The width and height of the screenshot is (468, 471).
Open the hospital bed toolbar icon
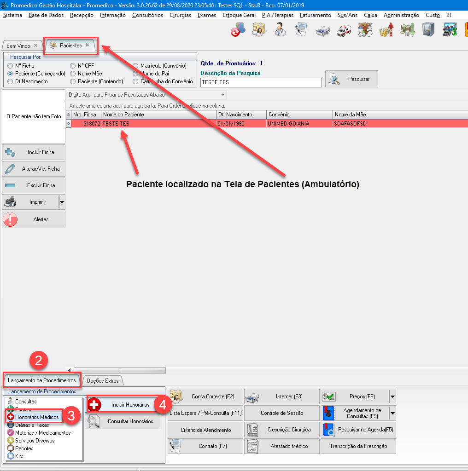322,29
